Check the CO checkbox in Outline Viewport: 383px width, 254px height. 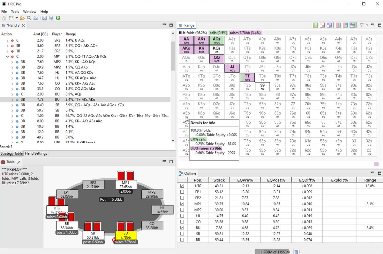click(x=182, y=222)
